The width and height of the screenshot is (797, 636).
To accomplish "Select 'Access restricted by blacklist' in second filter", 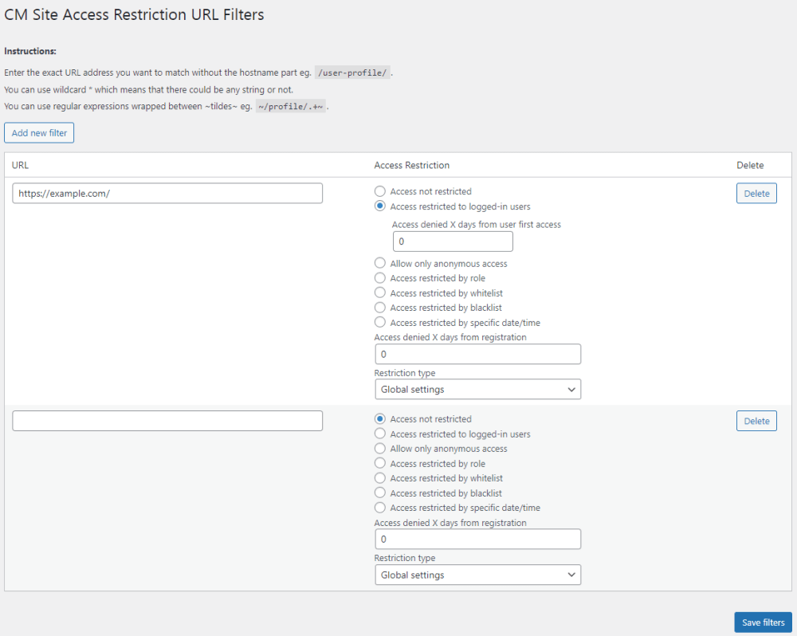I will (380, 493).
